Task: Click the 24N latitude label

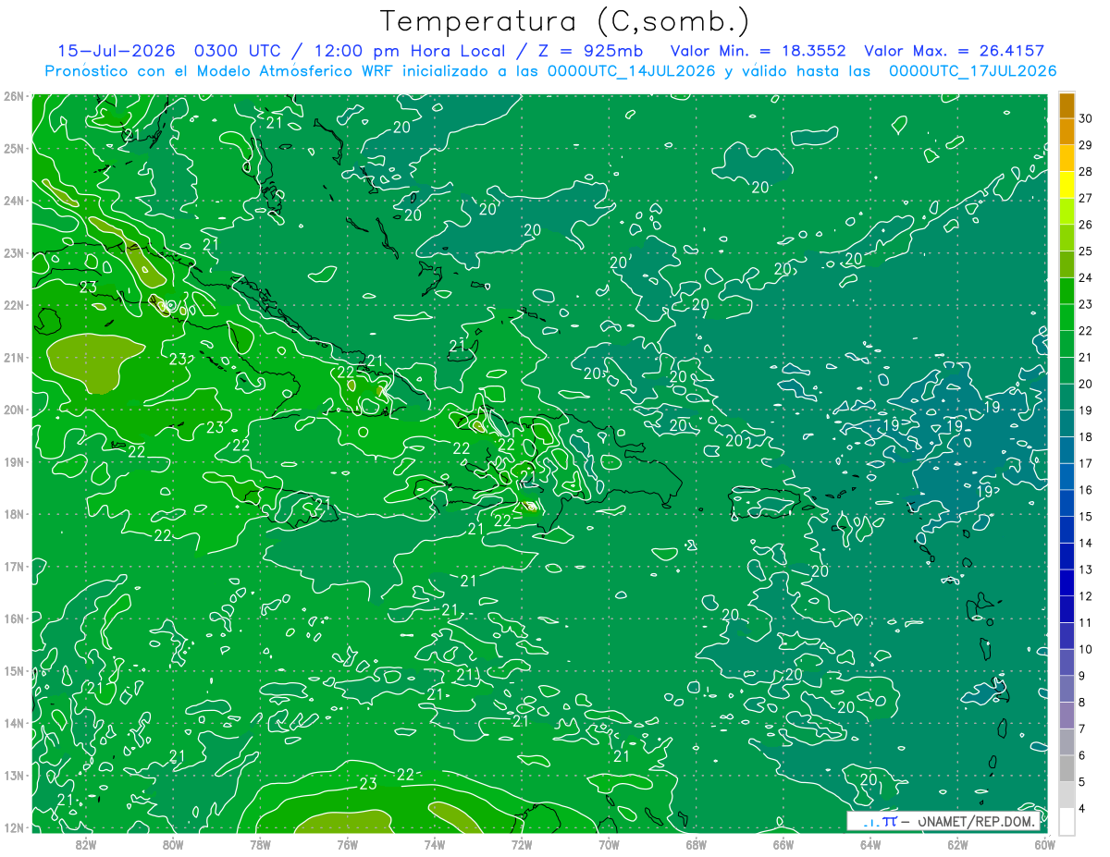Action: click(x=13, y=201)
